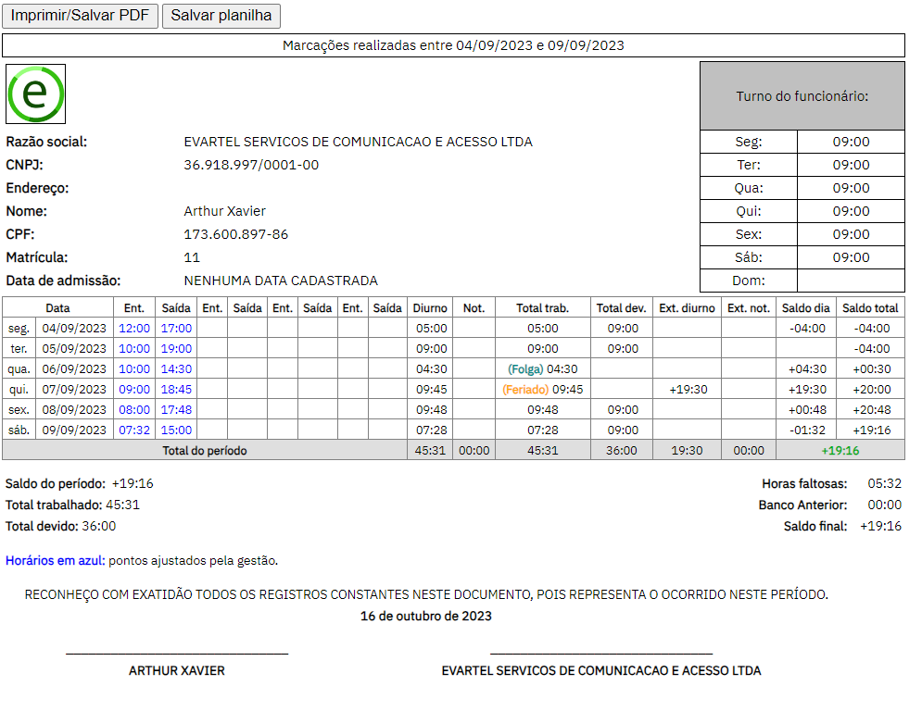Click the Total do período row label

(x=205, y=451)
